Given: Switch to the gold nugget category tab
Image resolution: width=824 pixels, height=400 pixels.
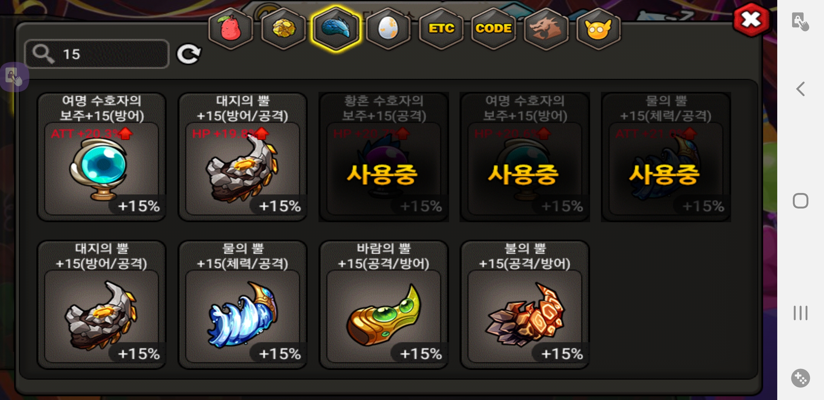Looking at the screenshot, I should pos(284,29).
